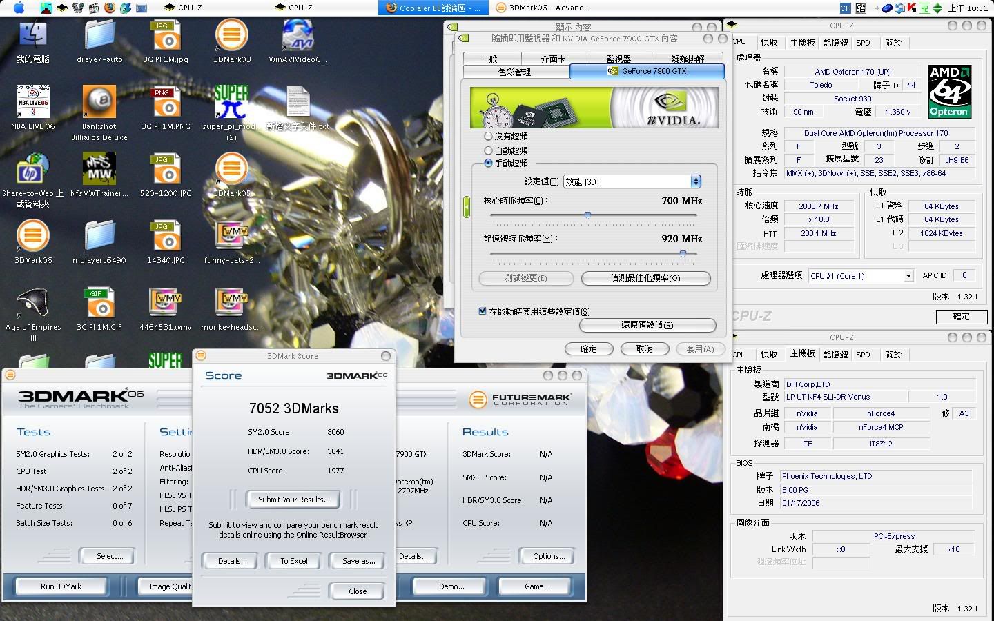This screenshot has width=994, height=621.
Task: Switch to the Coolaler BB forum Firefox task
Action: tap(433, 8)
